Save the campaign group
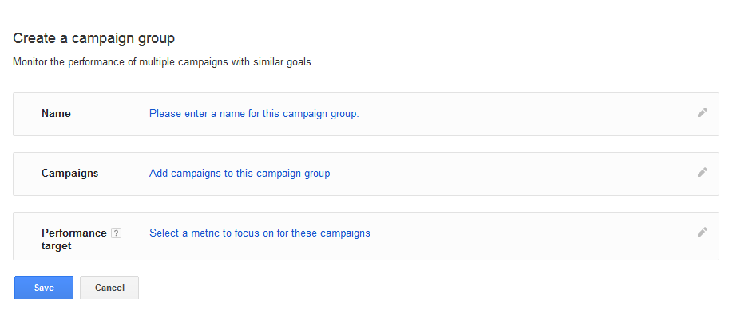 click(44, 288)
